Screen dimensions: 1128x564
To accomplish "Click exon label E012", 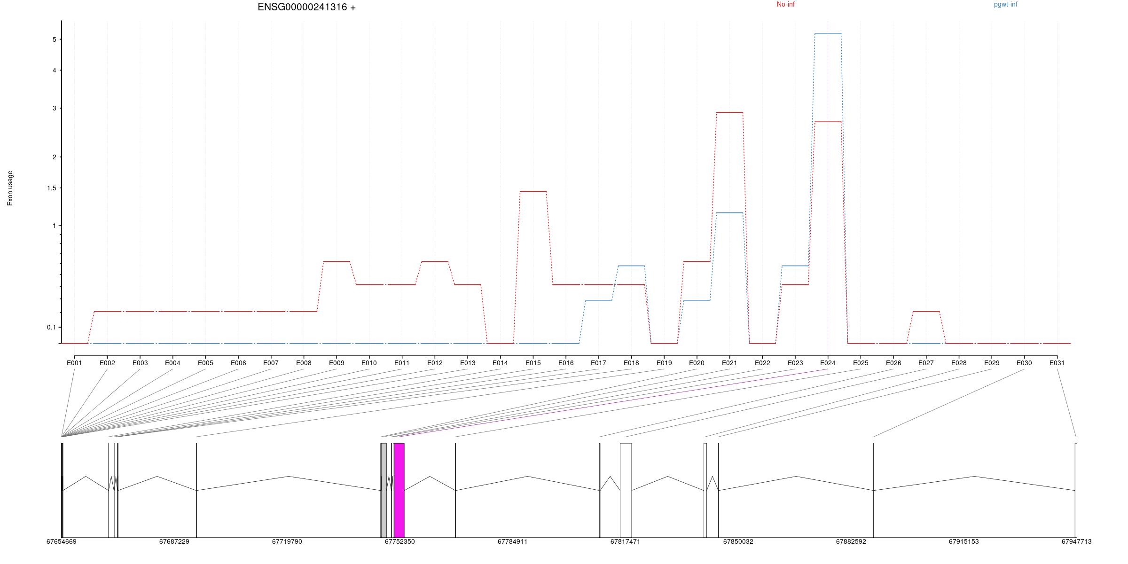I will (x=435, y=363).
